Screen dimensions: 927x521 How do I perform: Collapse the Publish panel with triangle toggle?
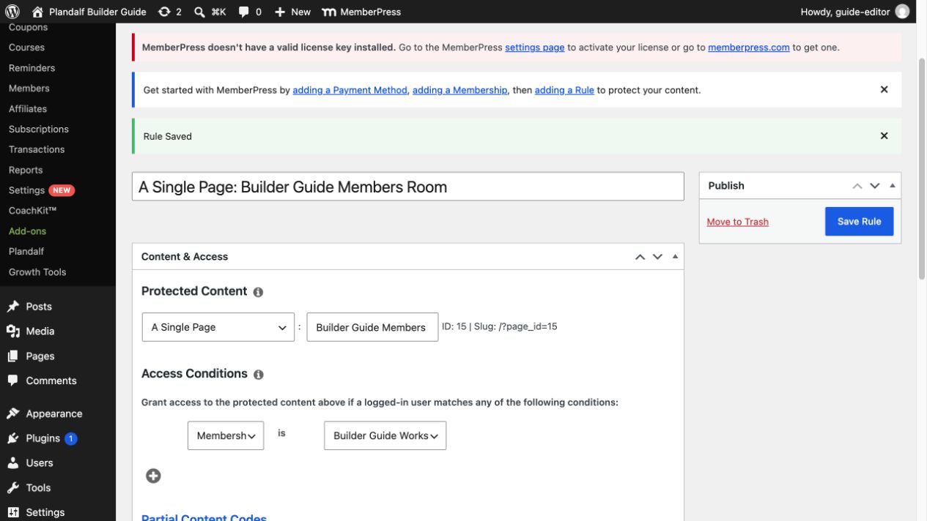[892, 186]
